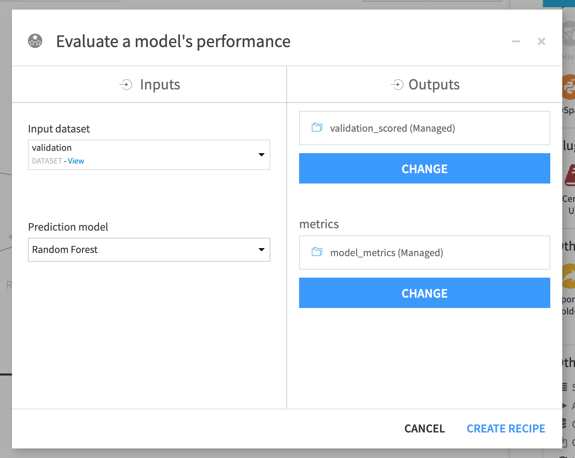Screen dimensions: 575x458
Task: Click CHANGE button for validation_scored output
Action: tap(425, 168)
